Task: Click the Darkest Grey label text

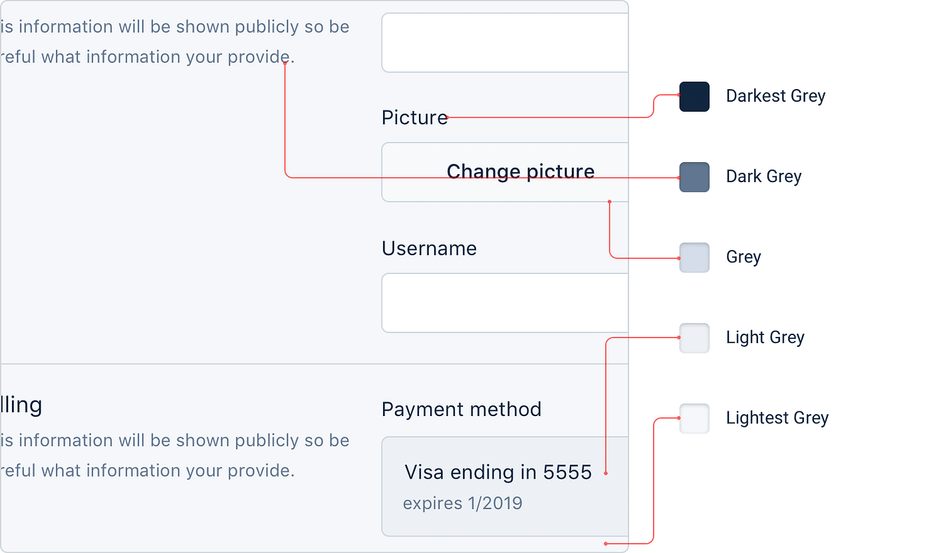Action: coord(775,96)
